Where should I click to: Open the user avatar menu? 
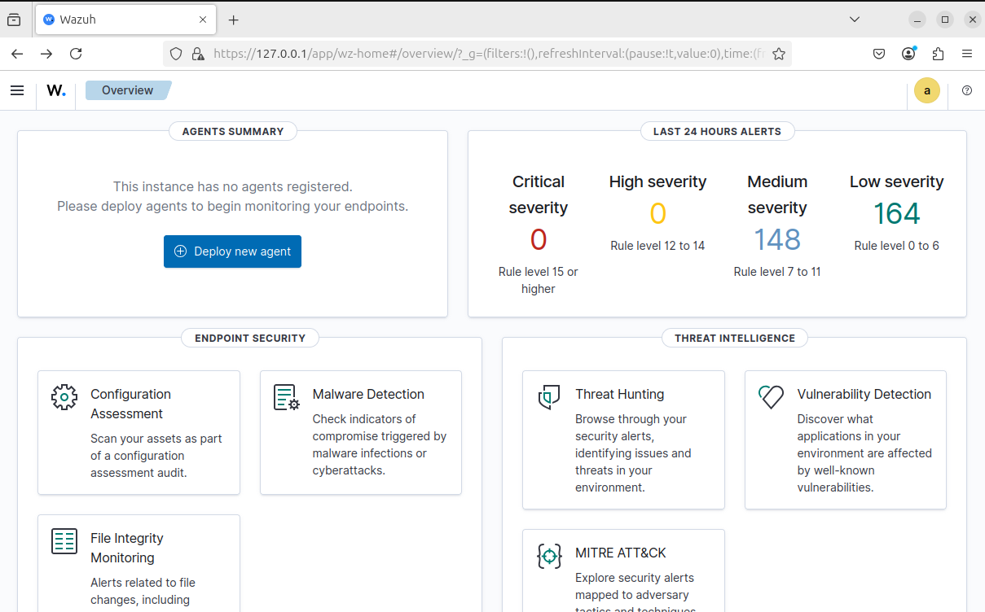pos(926,90)
